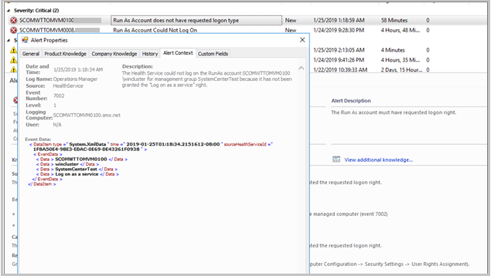Open View additional knowledge link
This screenshot has height=279, width=491.
pos(379,160)
